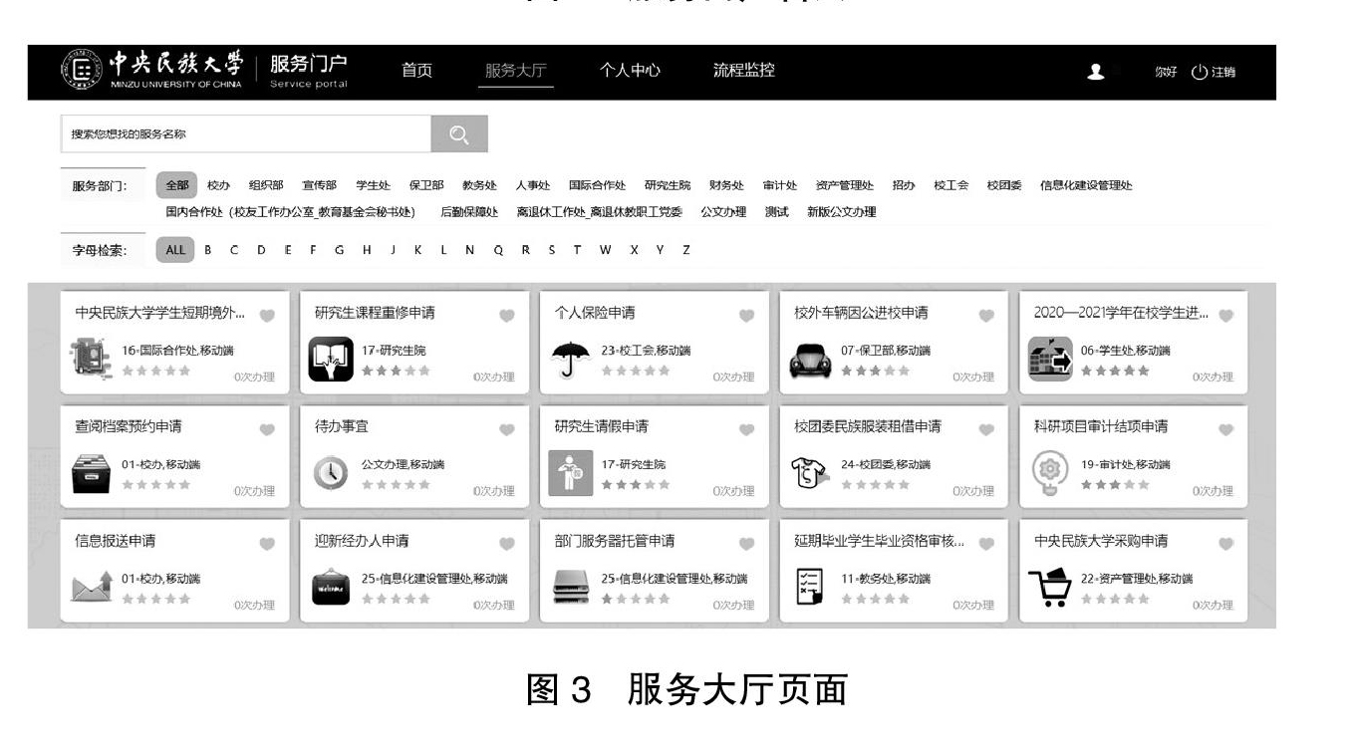Filter by 新版公文办理
The height and width of the screenshot is (755, 1354).
pos(841,211)
